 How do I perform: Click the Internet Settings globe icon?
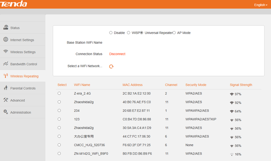(6, 39)
